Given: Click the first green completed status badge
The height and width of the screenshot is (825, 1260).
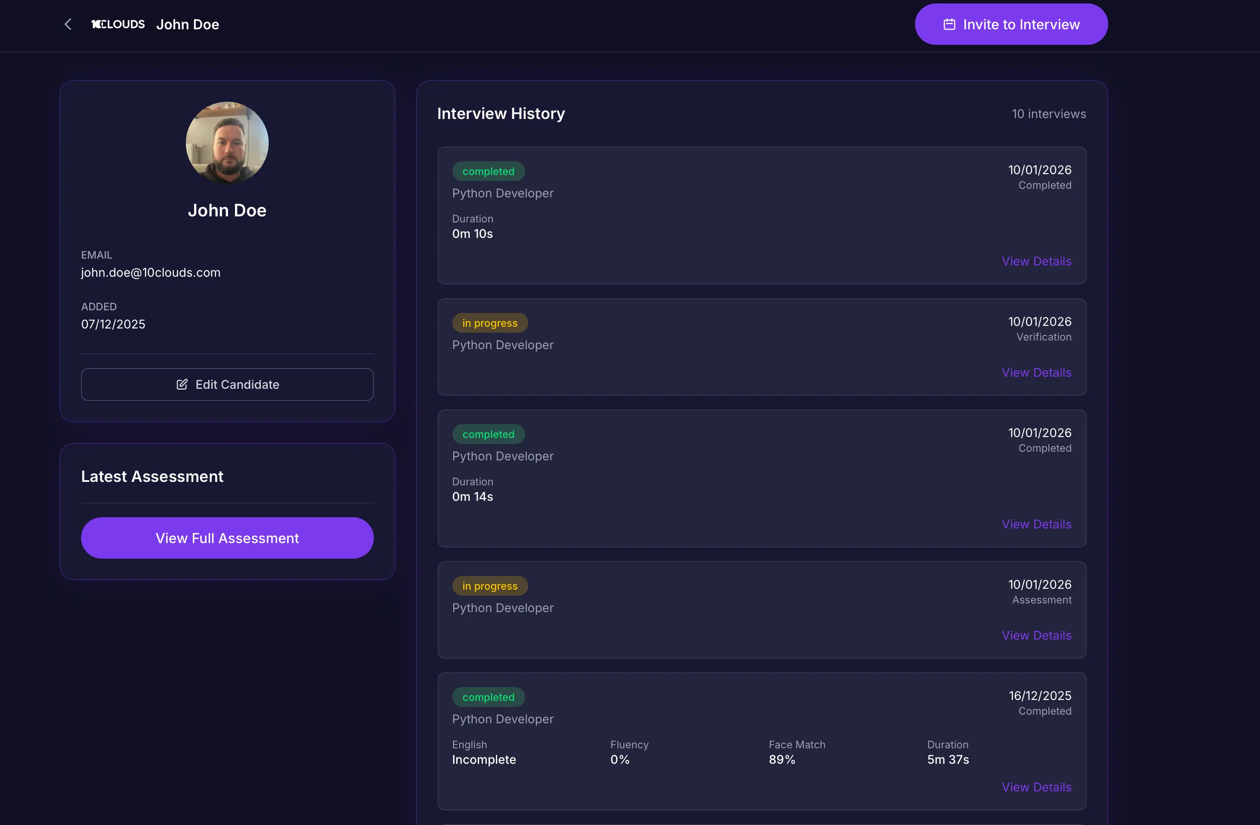Looking at the screenshot, I should pyautogui.click(x=488, y=172).
